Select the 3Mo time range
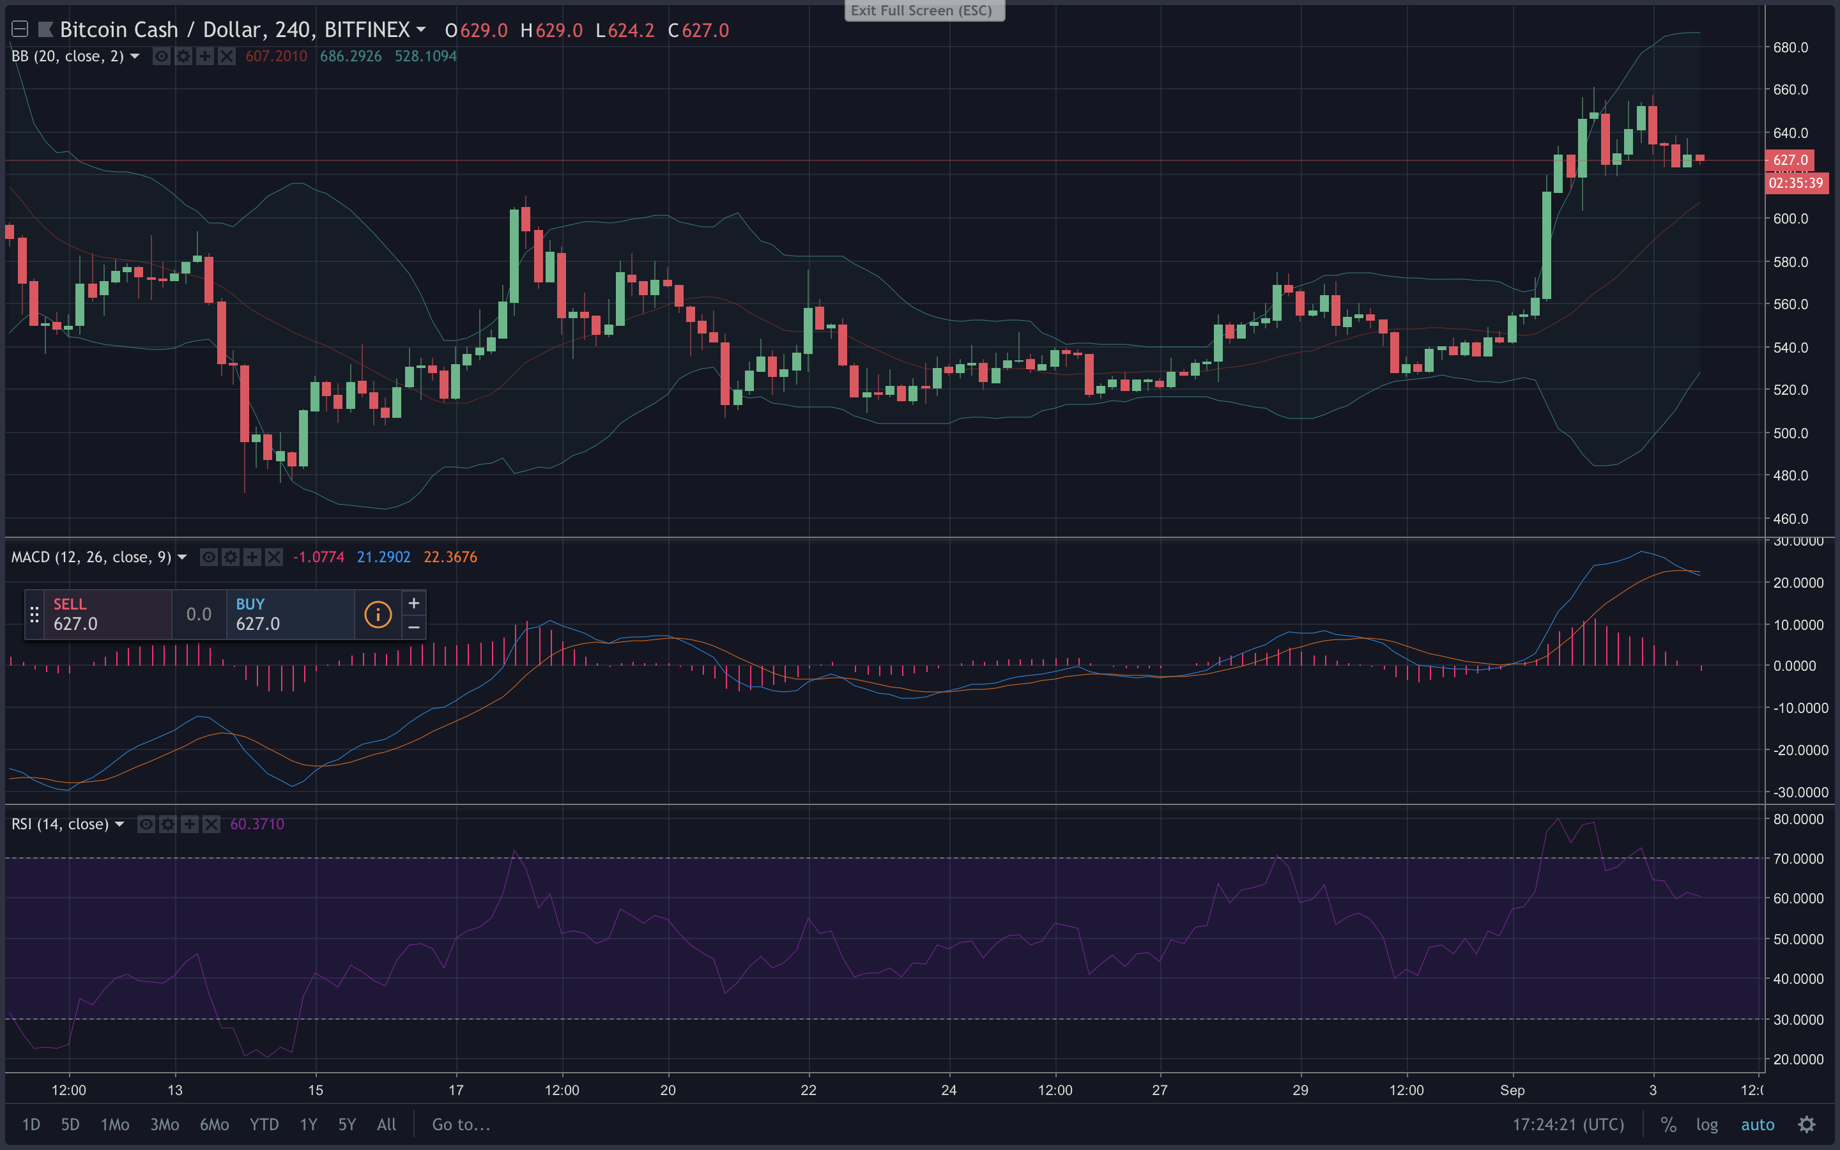This screenshot has width=1840, height=1150. coord(164,1125)
